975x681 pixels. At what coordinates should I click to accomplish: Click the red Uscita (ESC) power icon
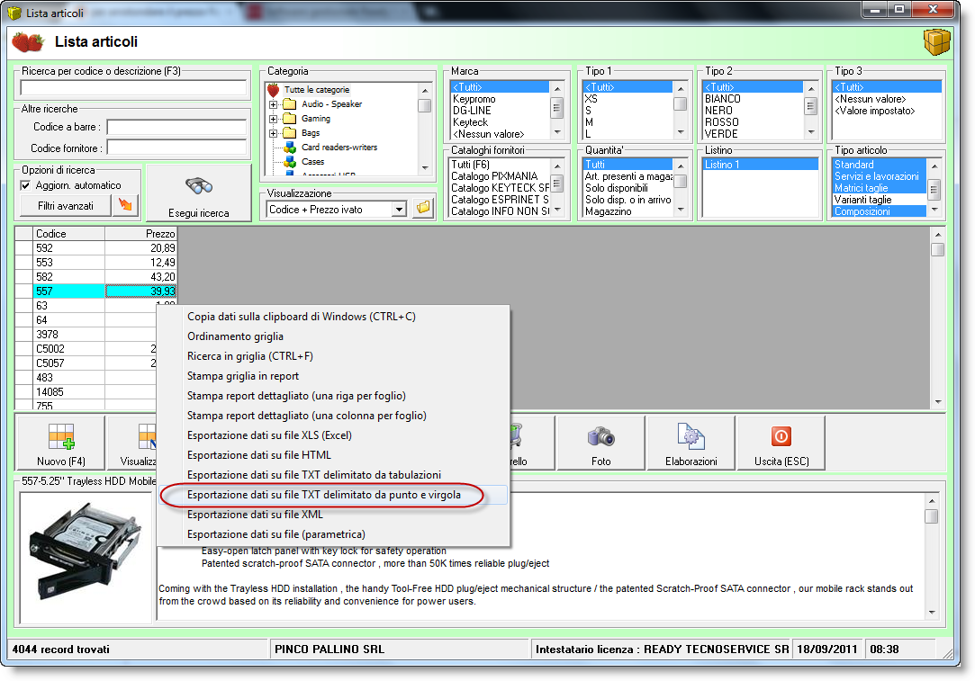tap(781, 436)
